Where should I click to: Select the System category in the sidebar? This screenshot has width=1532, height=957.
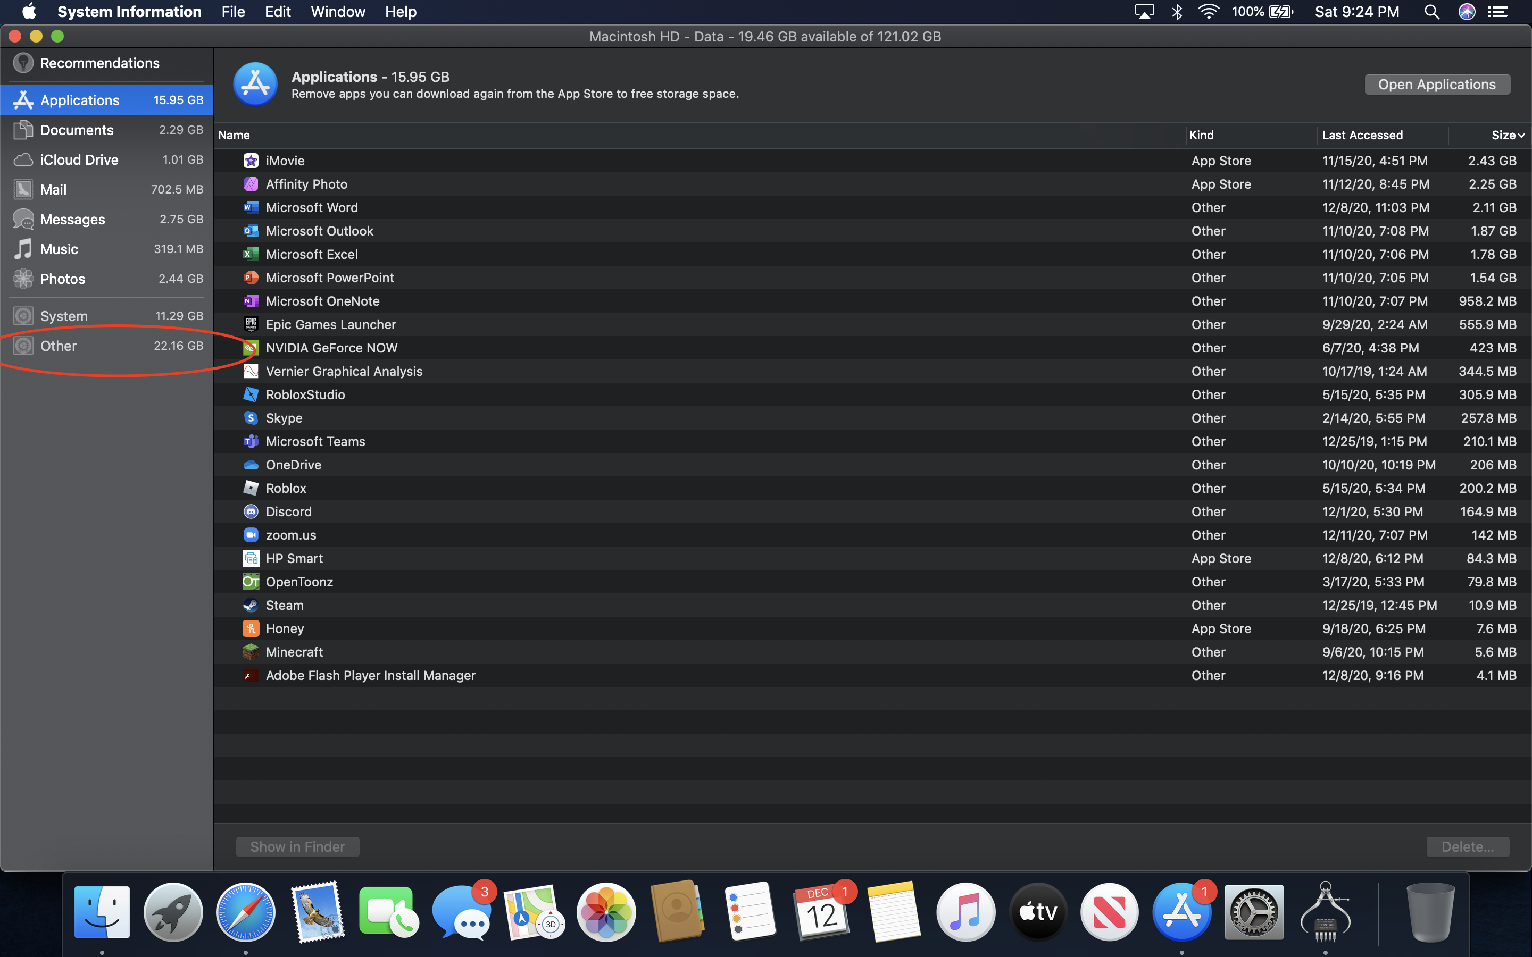pyautogui.click(x=64, y=315)
